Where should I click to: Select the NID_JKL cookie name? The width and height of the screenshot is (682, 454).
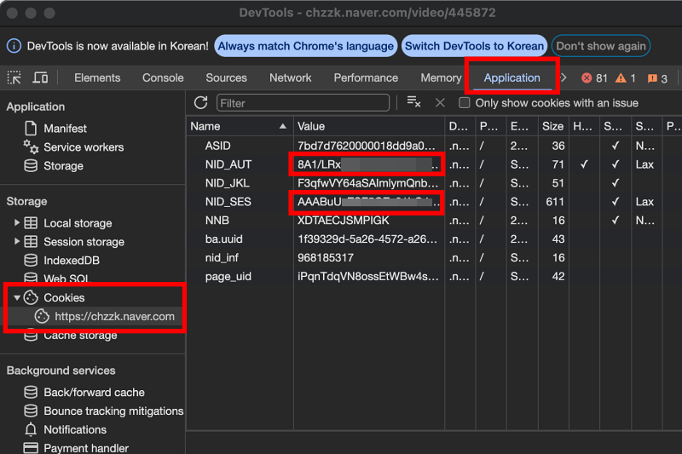[x=228, y=183]
